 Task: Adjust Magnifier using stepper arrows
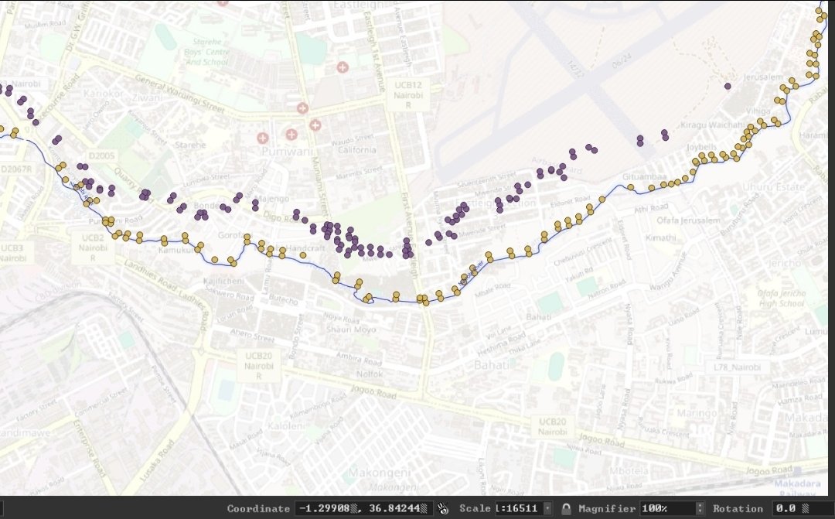(x=700, y=508)
